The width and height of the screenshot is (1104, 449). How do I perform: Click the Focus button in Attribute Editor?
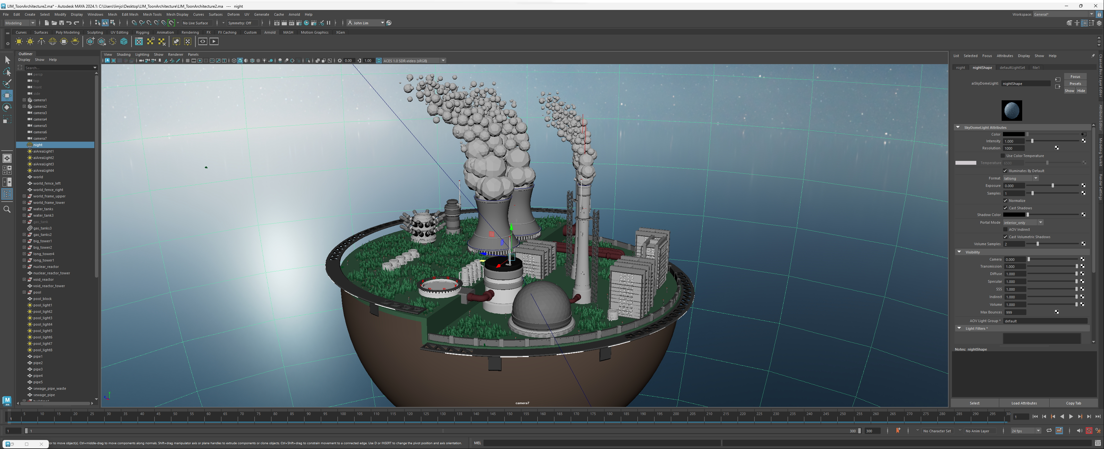point(1075,77)
